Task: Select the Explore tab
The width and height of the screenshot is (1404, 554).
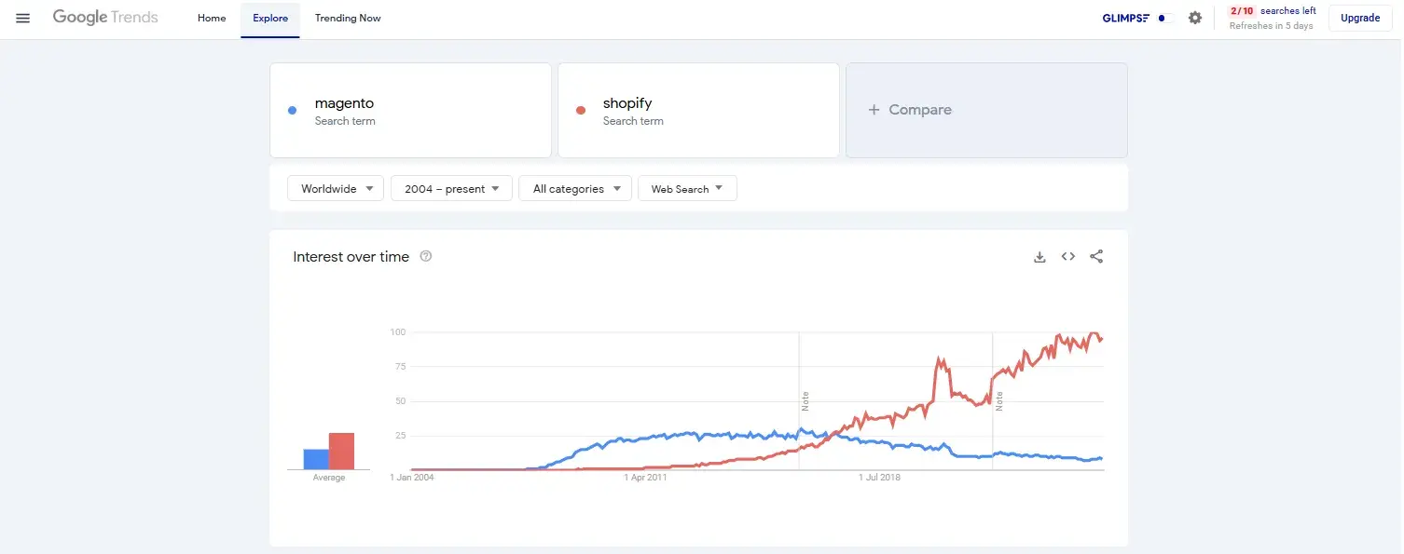Action: 269,18
